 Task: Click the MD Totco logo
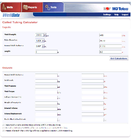click(x=120, y=9)
